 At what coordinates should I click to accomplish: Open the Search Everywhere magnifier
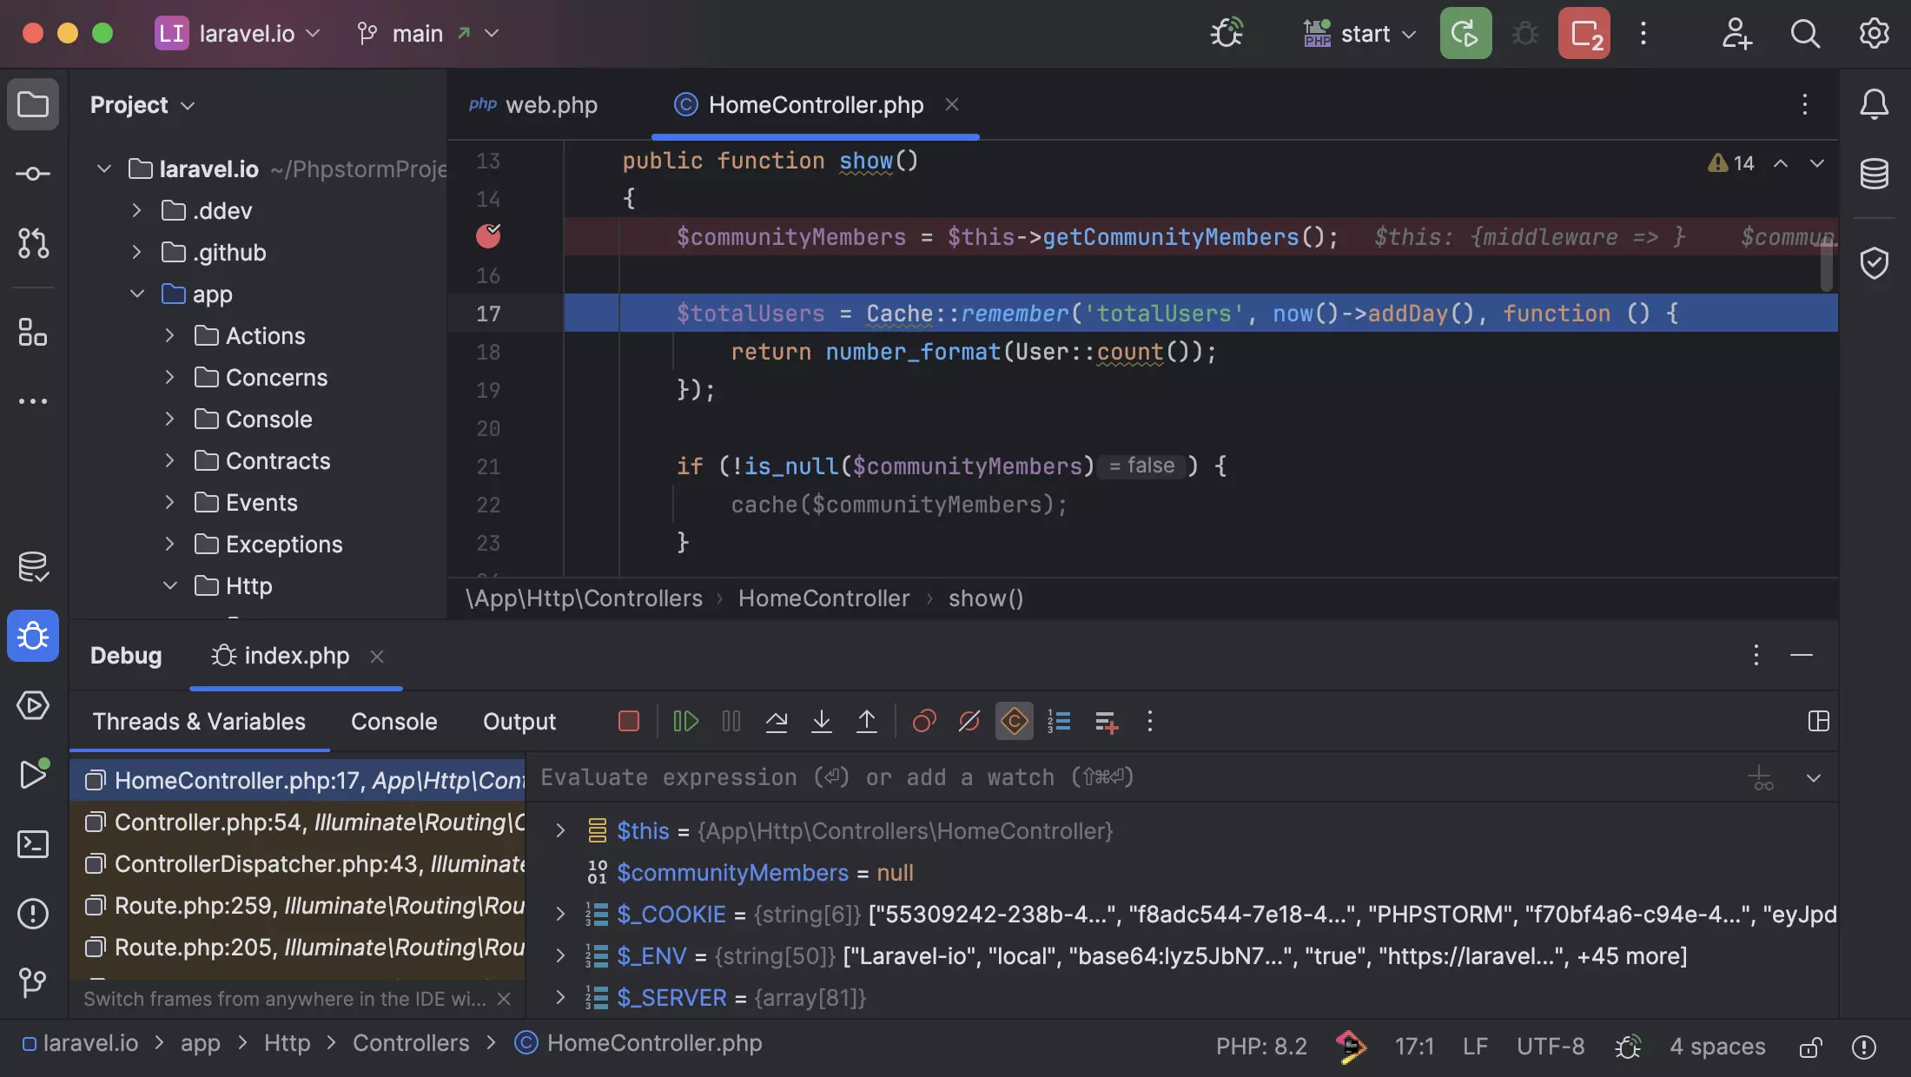pyautogui.click(x=1805, y=33)
